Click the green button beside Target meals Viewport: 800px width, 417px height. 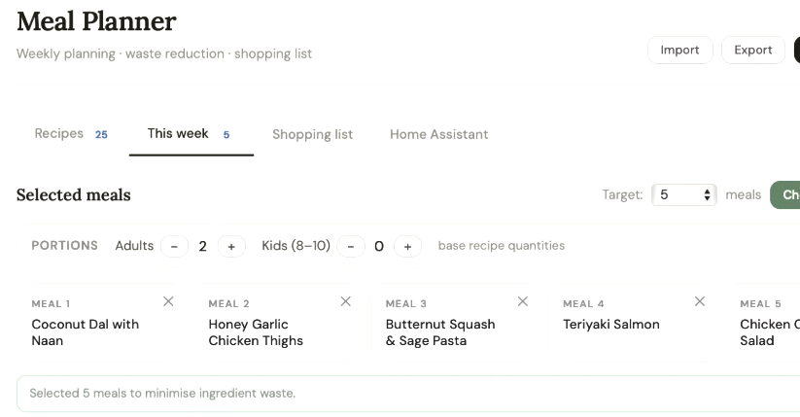pos(785,195)
